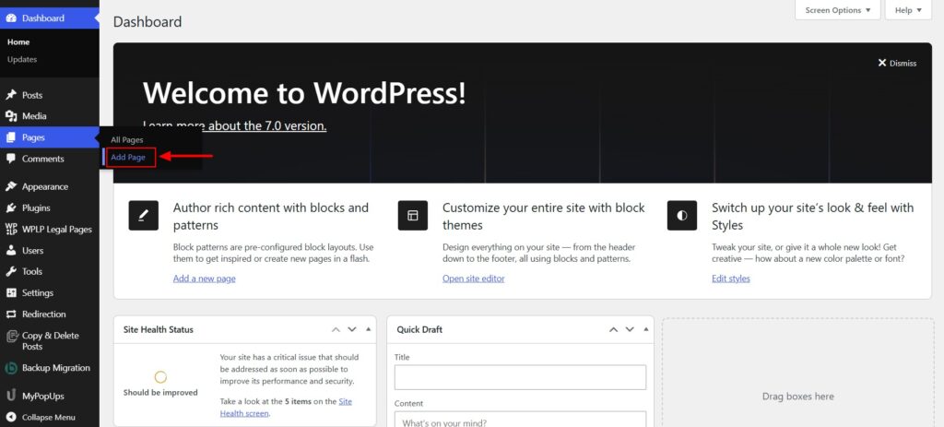Click the Appearance paintbrush icon
The width and height of the screenshot is (944, 427).
point(11,186)
